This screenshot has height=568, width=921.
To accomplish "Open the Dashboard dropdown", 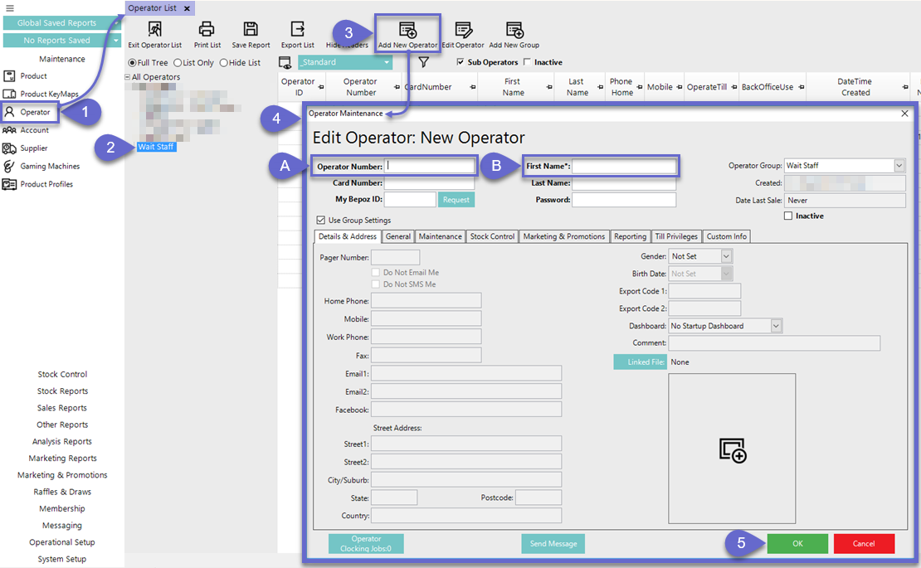I will click(776, 326).
